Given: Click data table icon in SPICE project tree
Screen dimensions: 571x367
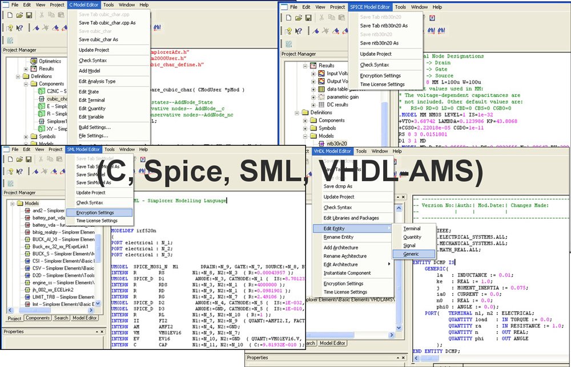Looking at the screenshot, I should [321, 89].
